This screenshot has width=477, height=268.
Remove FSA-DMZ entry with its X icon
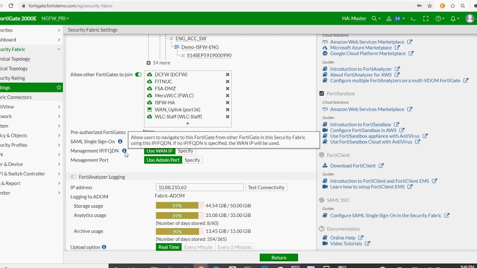(228, 89)
